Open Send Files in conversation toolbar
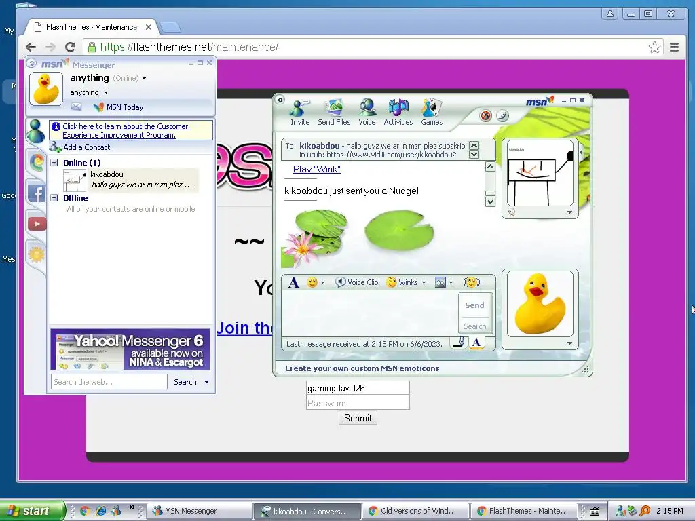This screenshot has width=695, height=521. 334,112
